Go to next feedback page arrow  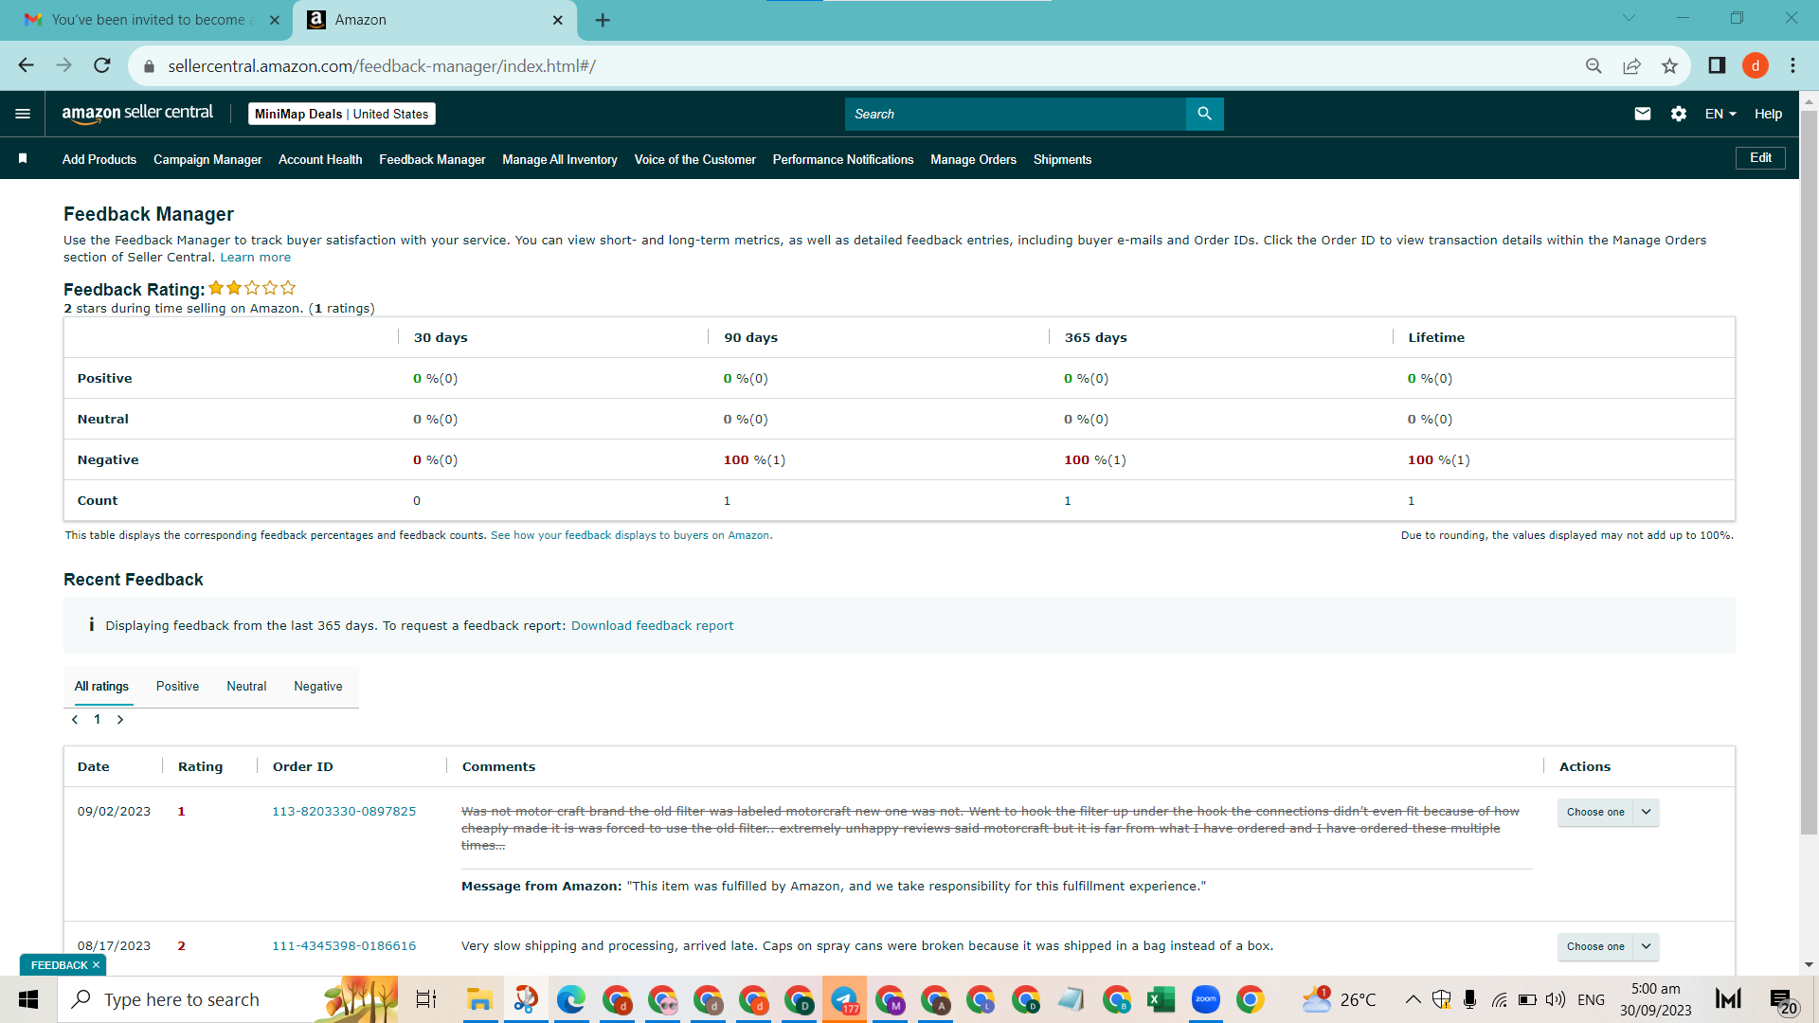pyautogui.click(x=120, y=720)
